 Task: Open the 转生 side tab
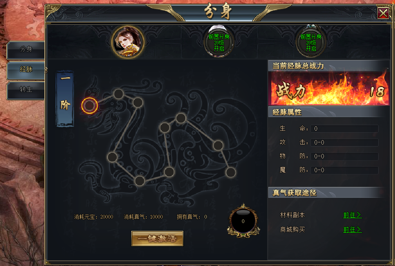pyautogui.click(x=26, y=90)
